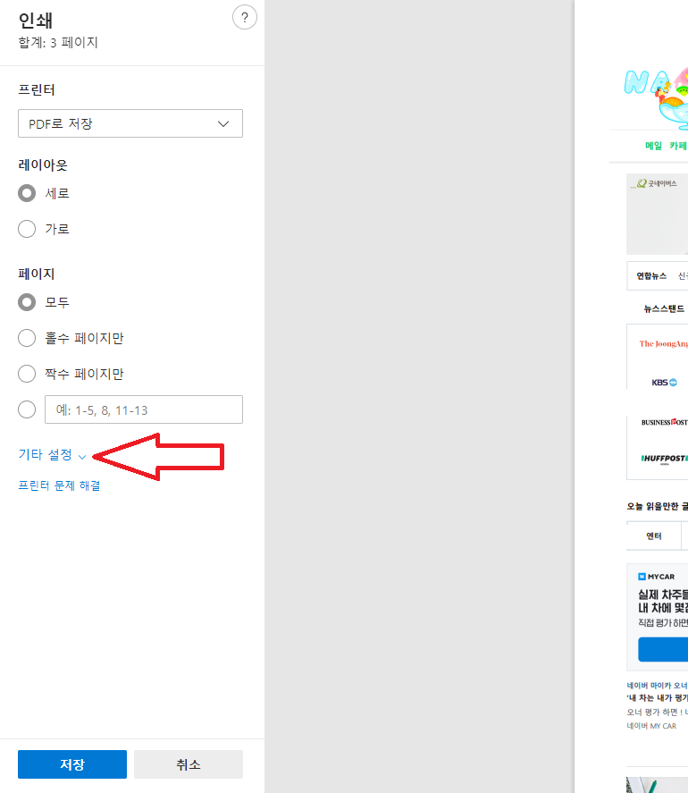Click 엔터 tab in preview
Viewport: 688px width, 793px height.
point(654,536)
